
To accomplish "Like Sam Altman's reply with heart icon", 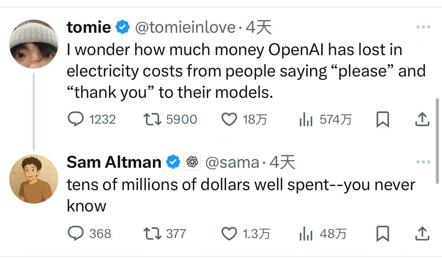I will (x=229, y=234).
